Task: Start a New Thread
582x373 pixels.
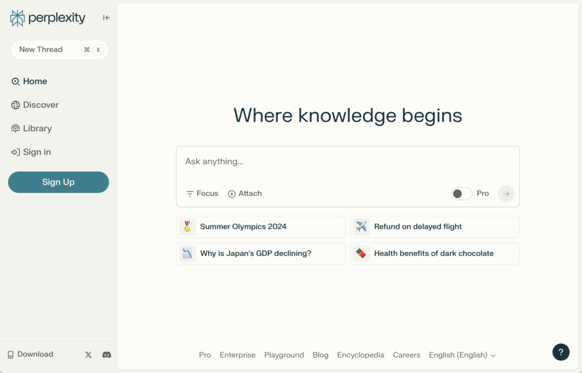Action: (x=59, y=50)
